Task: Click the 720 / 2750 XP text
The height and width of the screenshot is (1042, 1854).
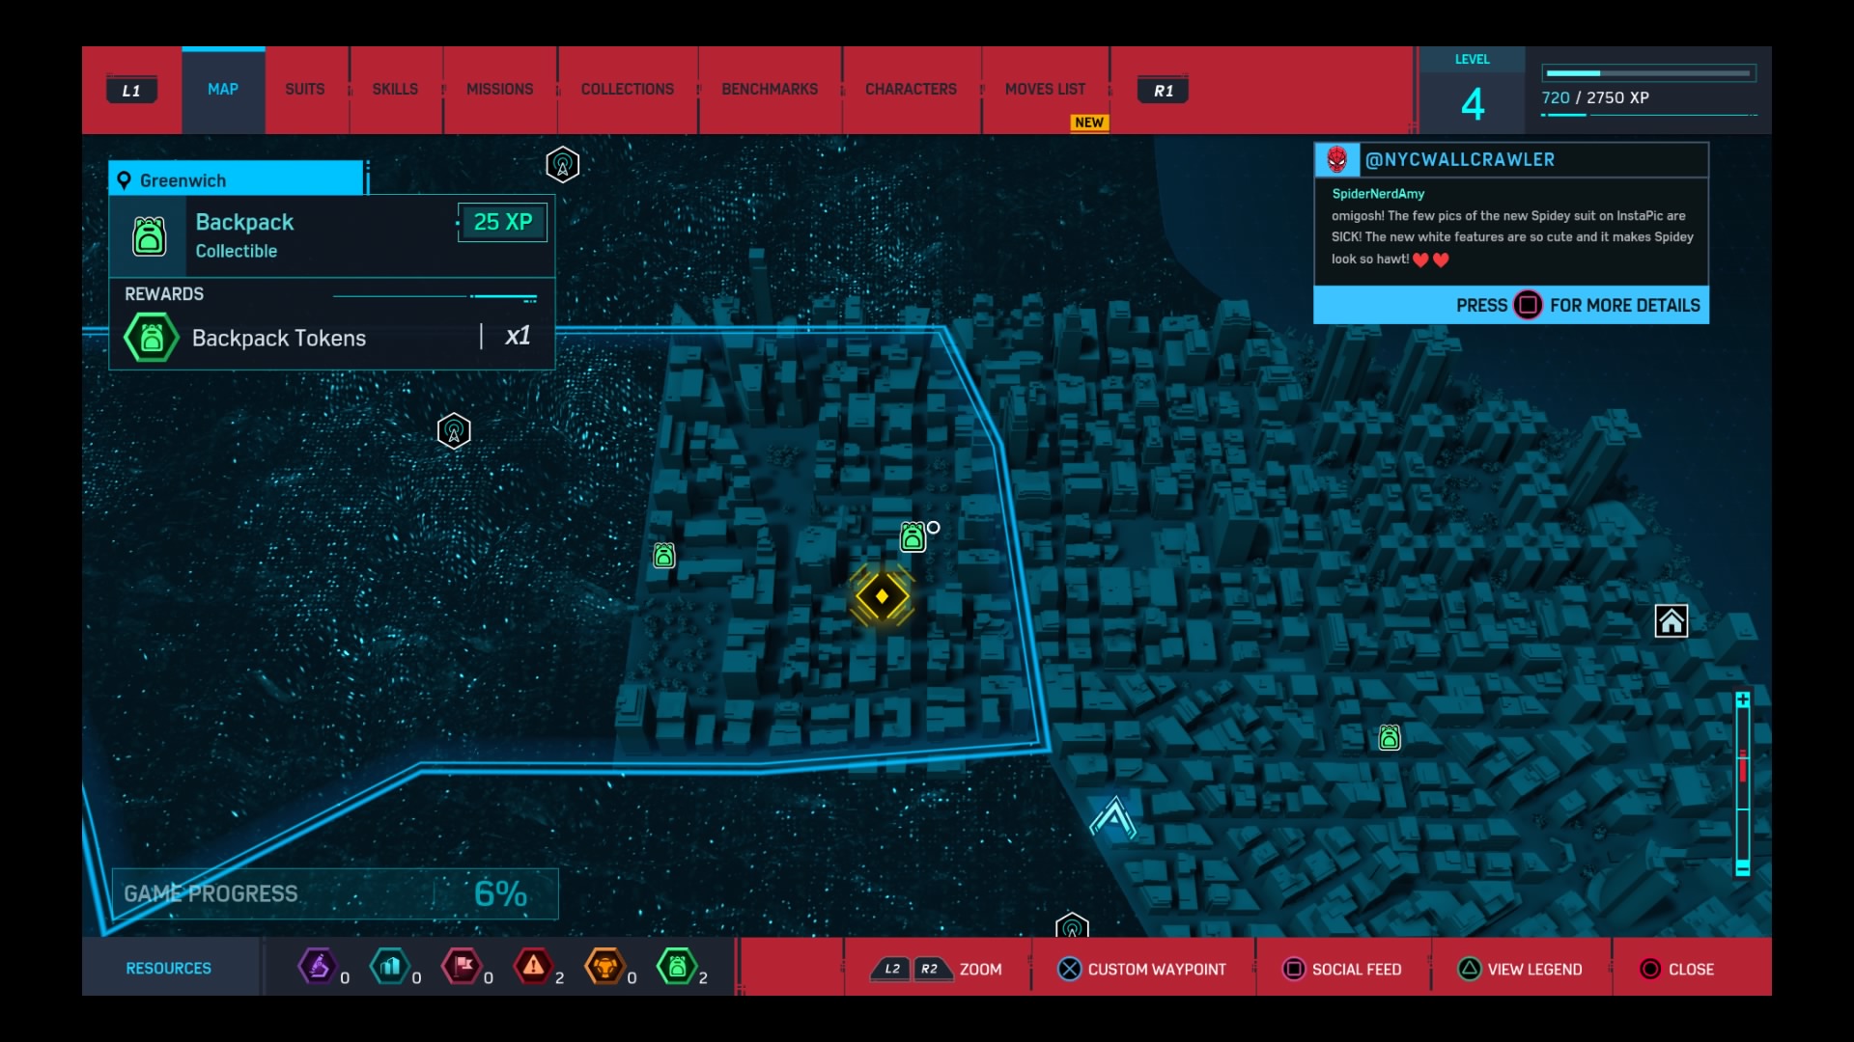Action: 1595,97
